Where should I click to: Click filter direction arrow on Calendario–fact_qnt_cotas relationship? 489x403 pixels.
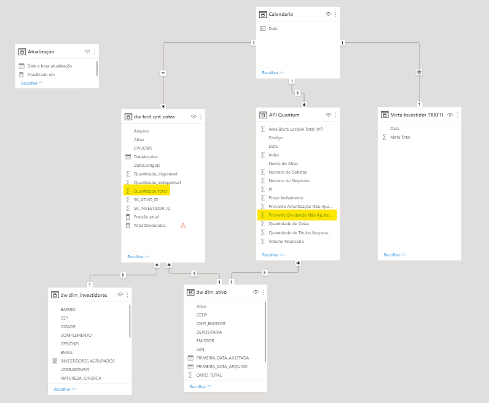coord(163,73)
